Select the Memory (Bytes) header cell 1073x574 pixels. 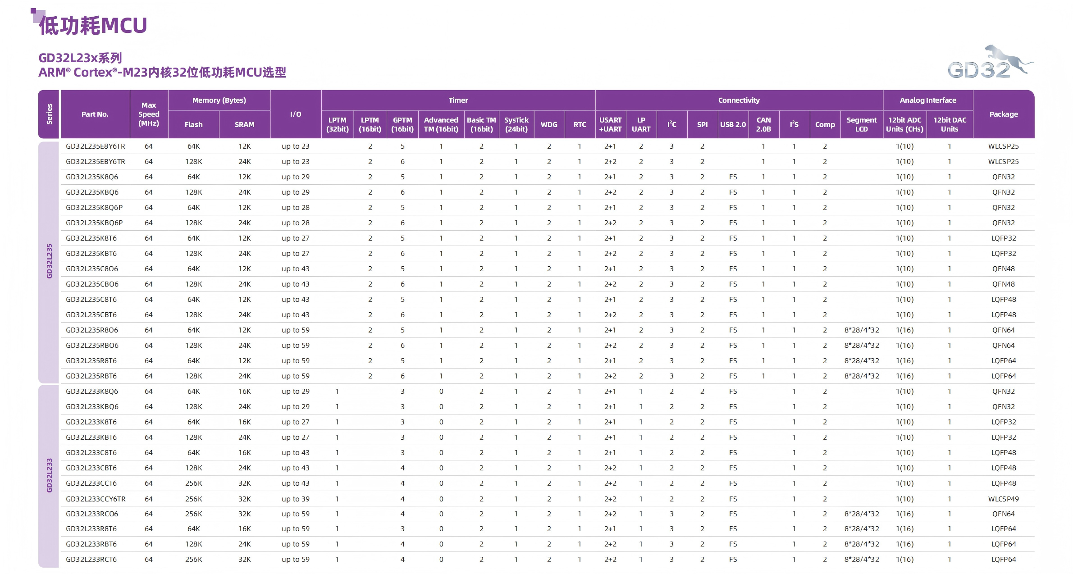[x=219, y=100]
